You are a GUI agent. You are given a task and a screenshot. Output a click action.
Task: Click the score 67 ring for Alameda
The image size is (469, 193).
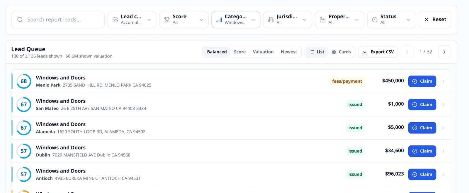coord(24,128)
